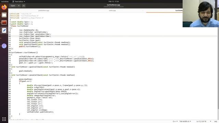Show the applications grid
The width and height of the screenshot is (219, 123).
[4, 119]
